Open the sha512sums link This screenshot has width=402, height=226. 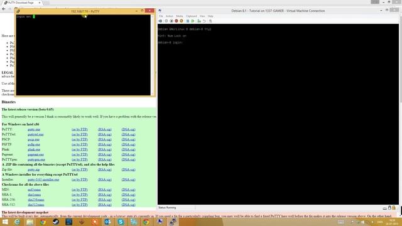point(36,205)
